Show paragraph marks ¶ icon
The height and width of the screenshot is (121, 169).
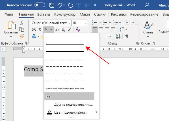pyautogui.click(x=127, y=36)
